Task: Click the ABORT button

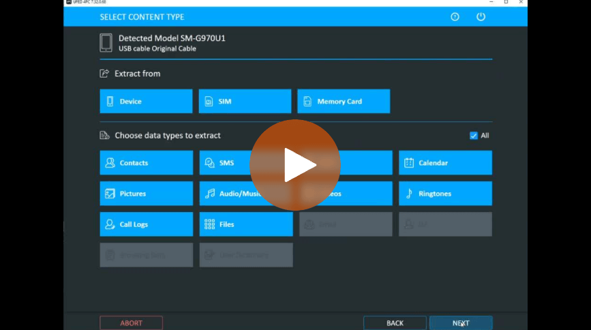Action: pyautogui.click(x=131, y=323)
